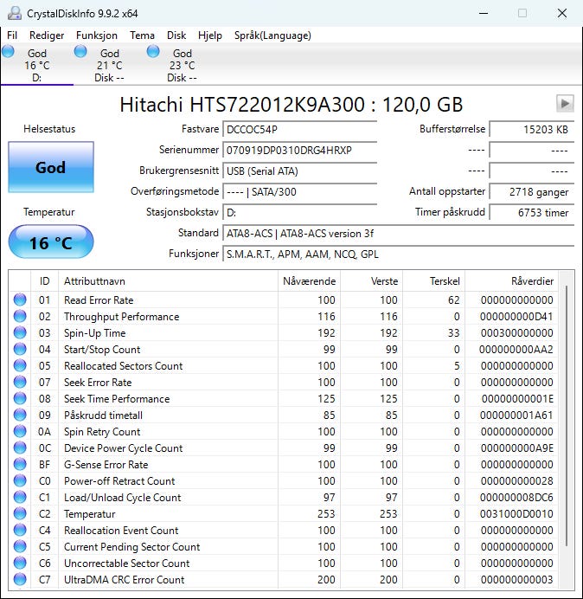
Task: Click status icon for Read Error Rate
Action: coord(20,299)
